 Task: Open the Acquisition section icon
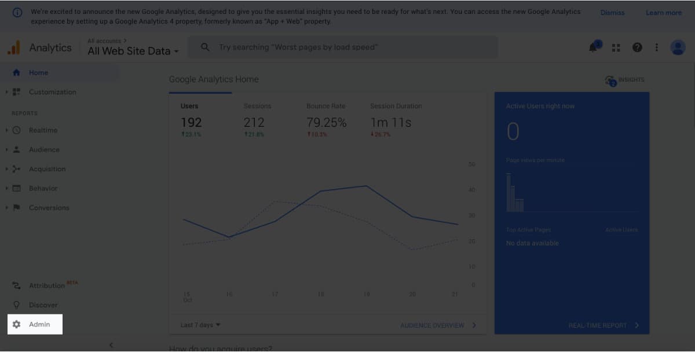17,168
